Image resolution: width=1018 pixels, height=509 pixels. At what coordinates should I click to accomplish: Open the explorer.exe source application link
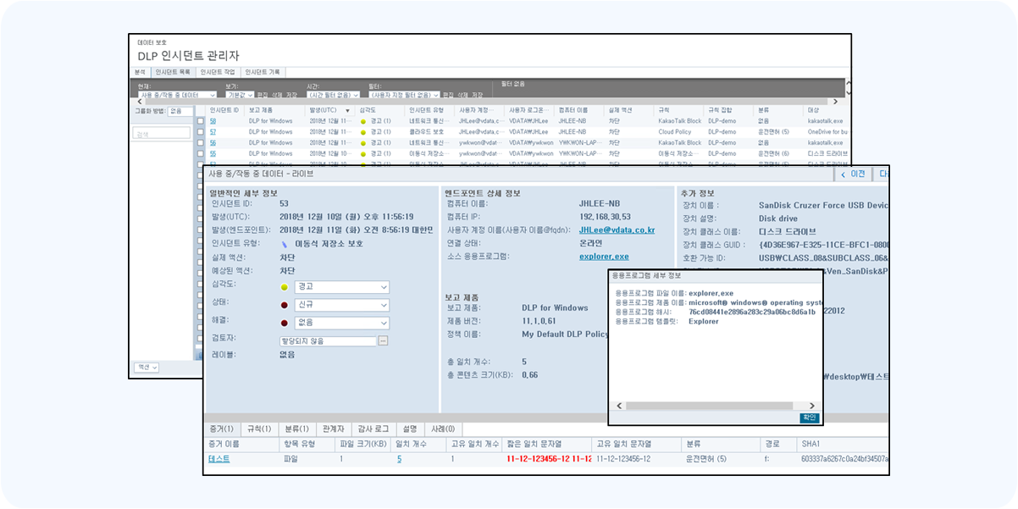coord(604,256)
